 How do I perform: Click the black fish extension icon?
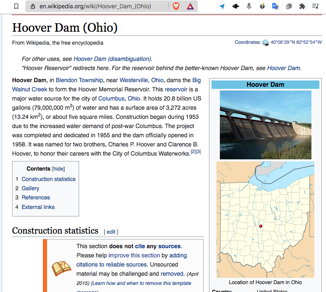(x=236, y=6)
